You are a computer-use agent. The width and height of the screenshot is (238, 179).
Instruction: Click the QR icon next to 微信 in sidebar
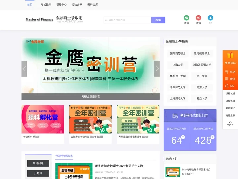[x=227, y=79]
